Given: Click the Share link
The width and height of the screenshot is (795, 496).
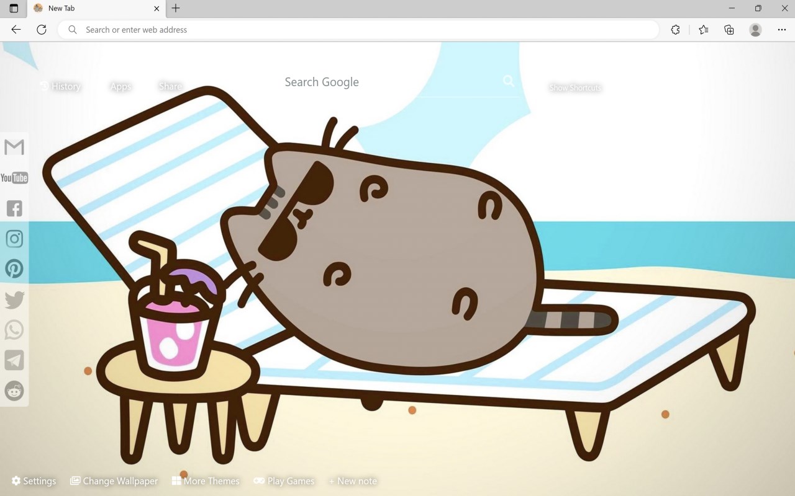Looking at the screenshot, I should point(170,86).
